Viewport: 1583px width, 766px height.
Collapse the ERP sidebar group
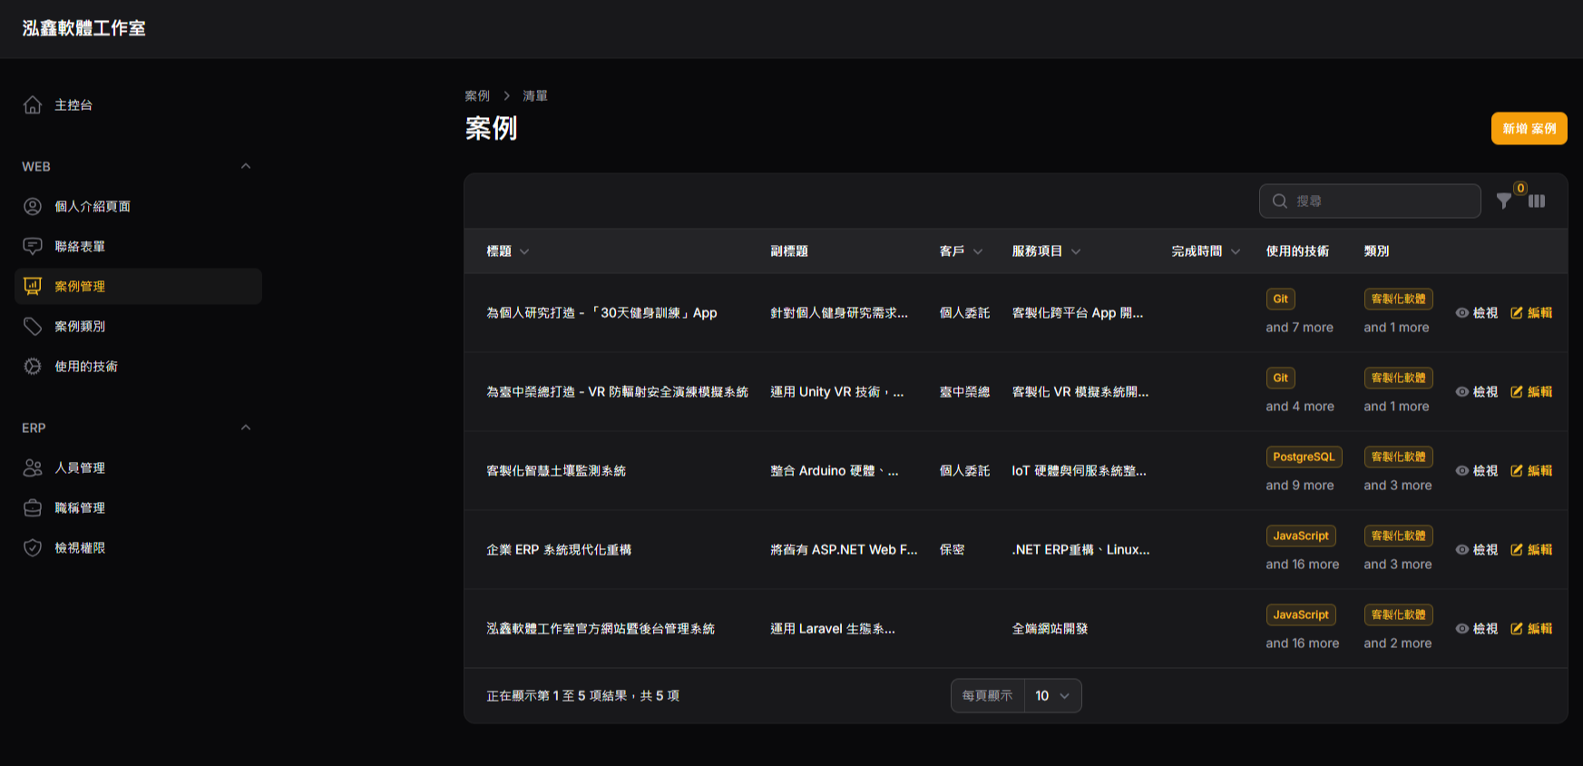246,427
